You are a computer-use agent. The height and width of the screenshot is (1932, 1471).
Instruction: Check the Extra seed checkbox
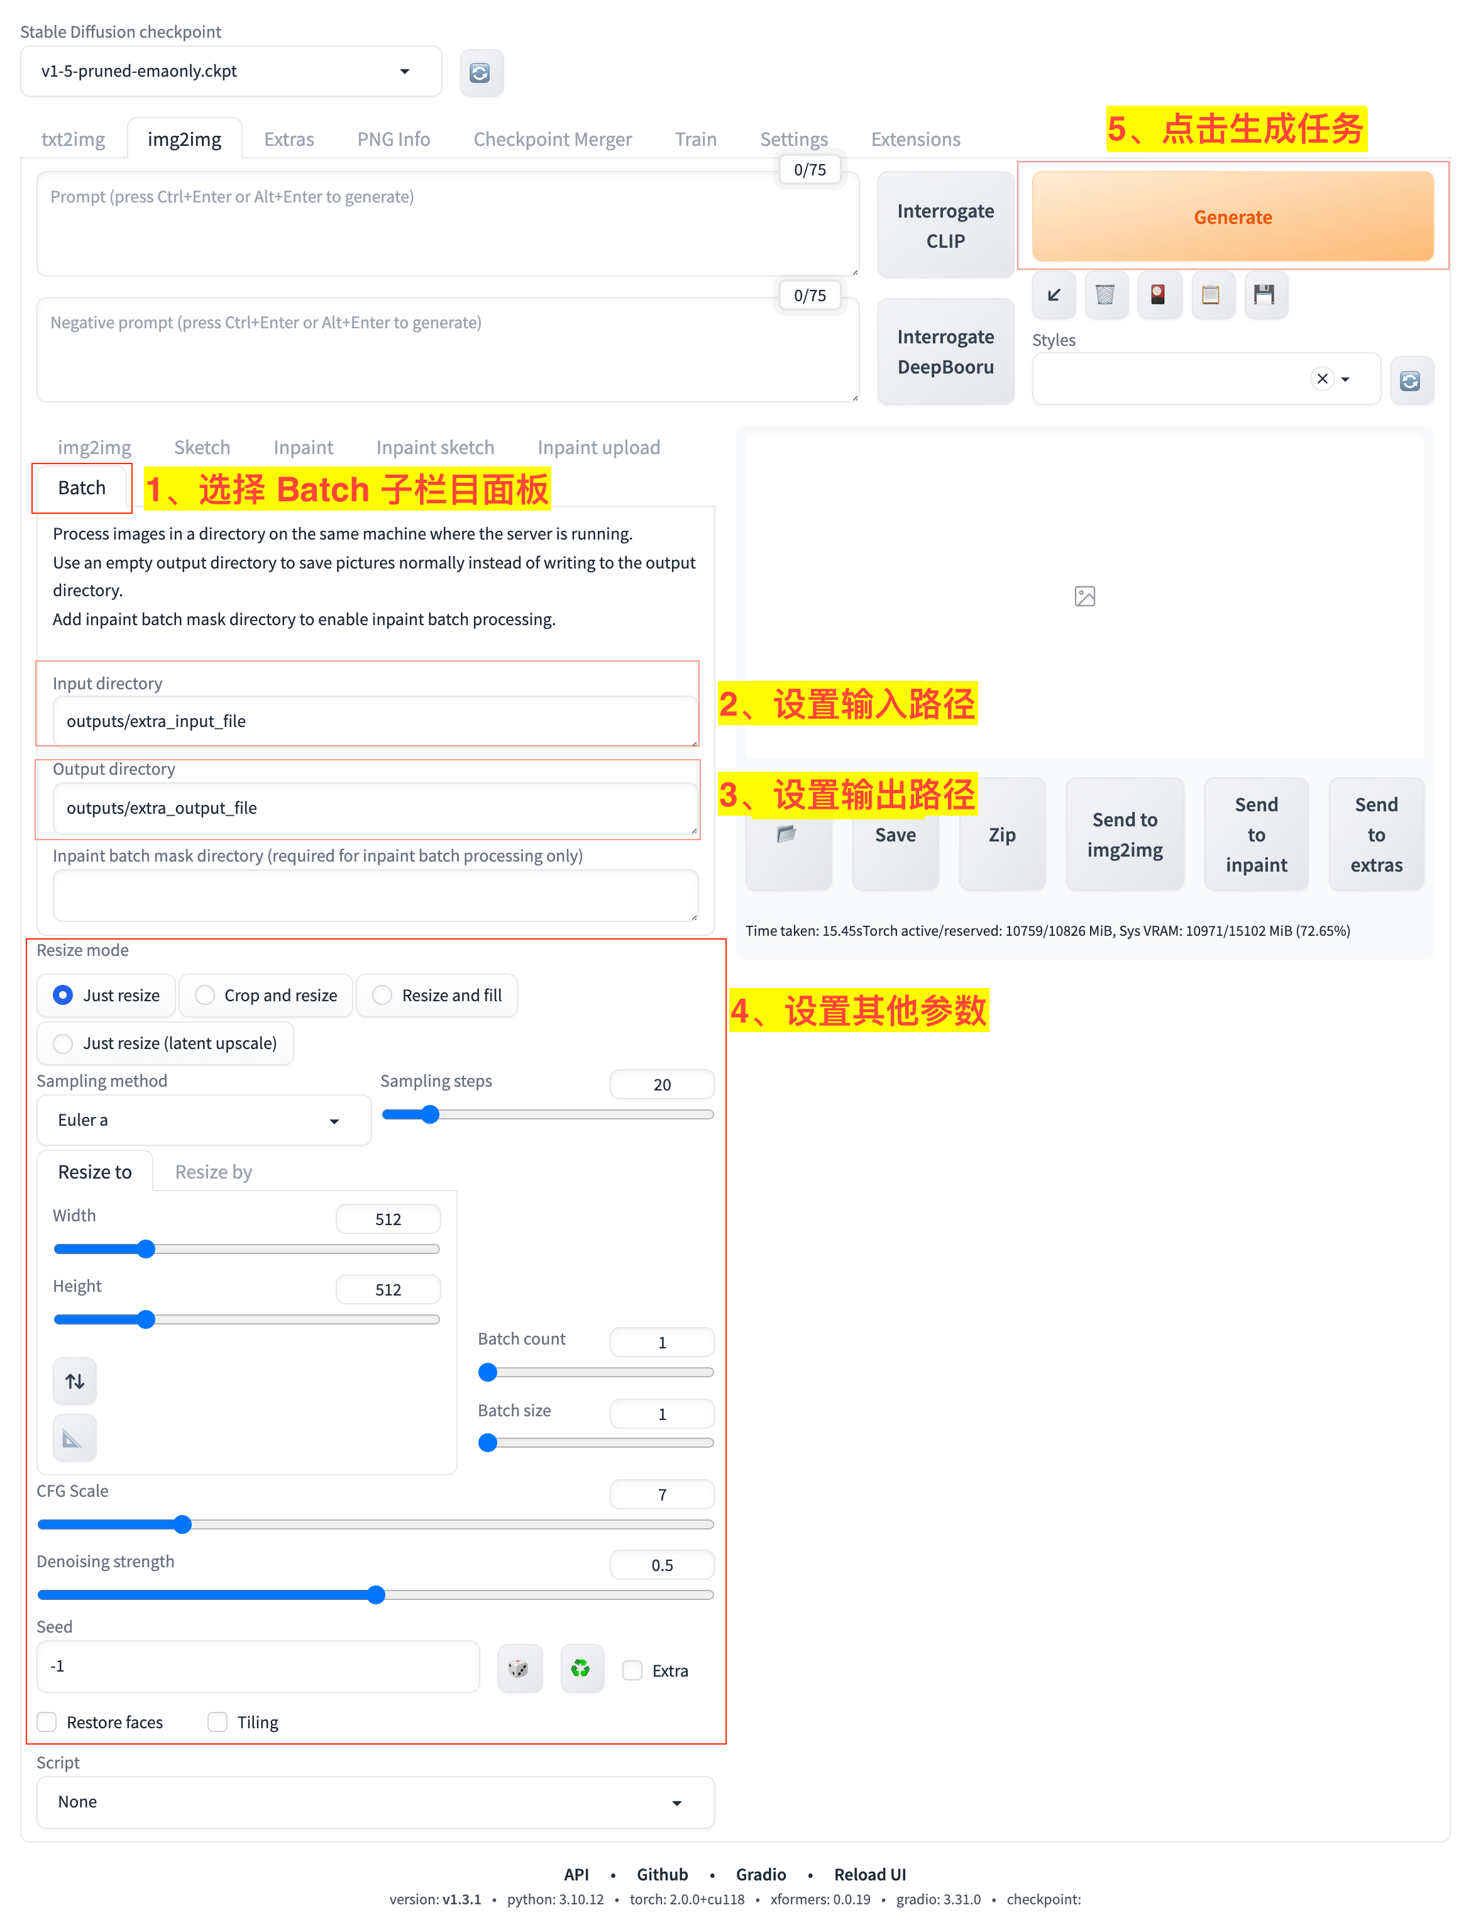pyautogui.click(x=632, y=1670)
